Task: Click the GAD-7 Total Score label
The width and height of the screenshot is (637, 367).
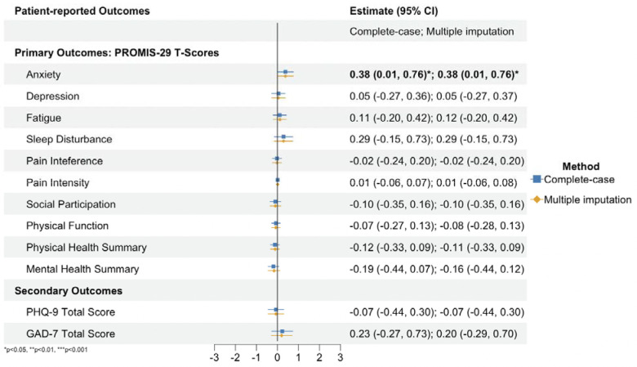Action: point(68,333)
